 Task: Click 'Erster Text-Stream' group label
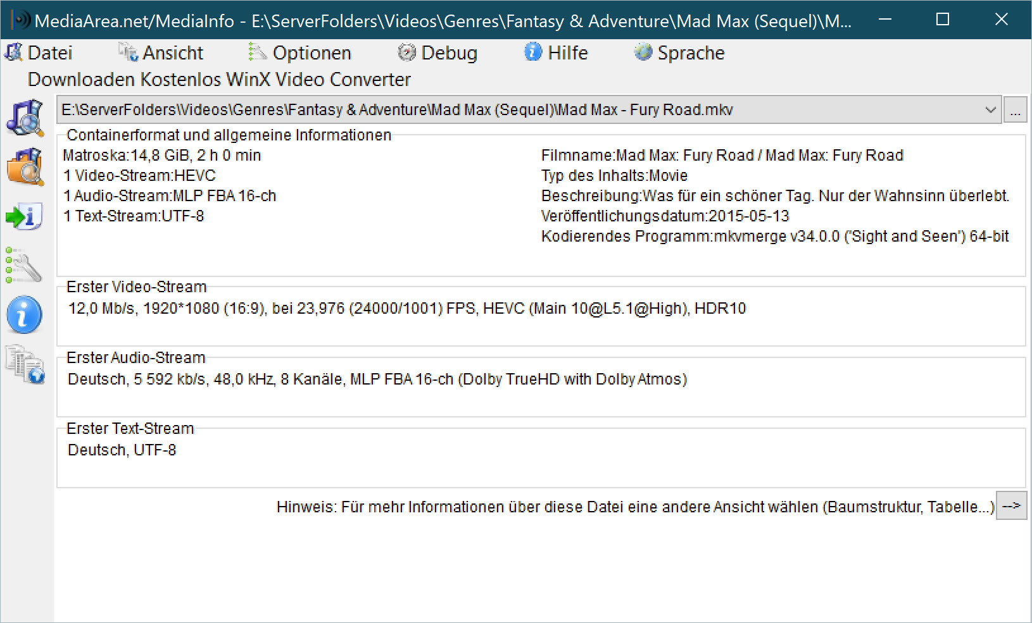130,429
